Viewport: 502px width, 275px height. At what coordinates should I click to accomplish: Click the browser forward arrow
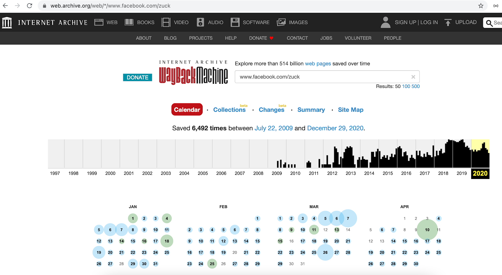[x=17, y=6]
